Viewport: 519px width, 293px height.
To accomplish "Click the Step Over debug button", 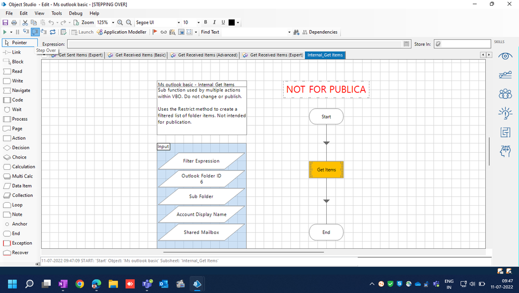I will (35, 32).
